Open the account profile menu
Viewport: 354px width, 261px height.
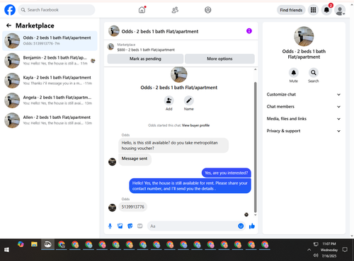coord(340,10)
